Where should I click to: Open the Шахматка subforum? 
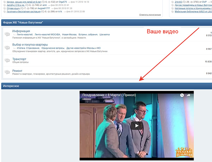pos(105,35)
